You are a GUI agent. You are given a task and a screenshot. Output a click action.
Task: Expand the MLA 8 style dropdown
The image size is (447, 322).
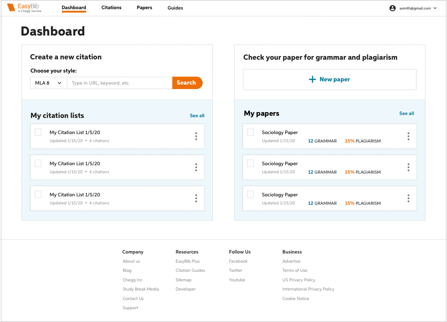coord(49,83)
